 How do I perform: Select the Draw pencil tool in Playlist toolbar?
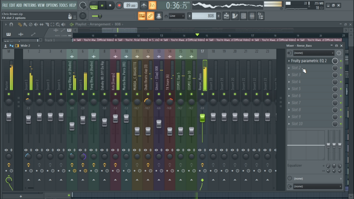pyautogui.click(x=20, y=24)
